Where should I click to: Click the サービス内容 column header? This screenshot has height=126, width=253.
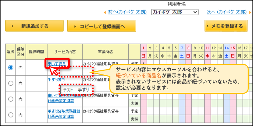(x=65, y=52)
